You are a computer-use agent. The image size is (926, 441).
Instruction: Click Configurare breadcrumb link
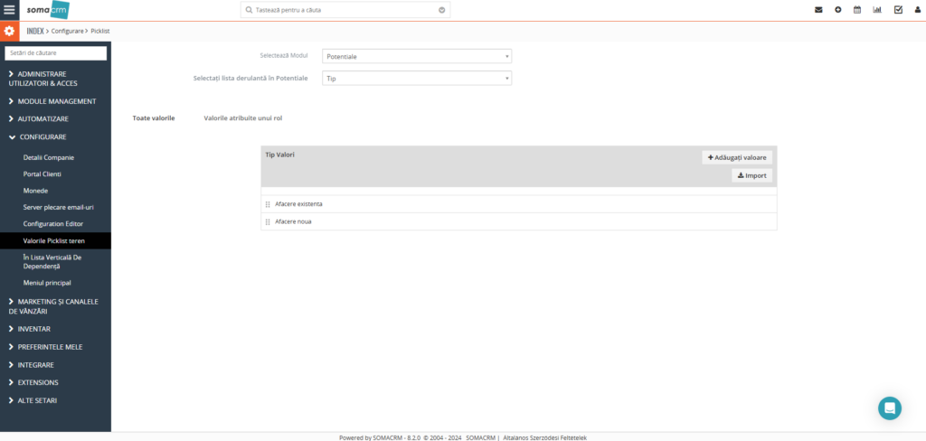point(67,30)
